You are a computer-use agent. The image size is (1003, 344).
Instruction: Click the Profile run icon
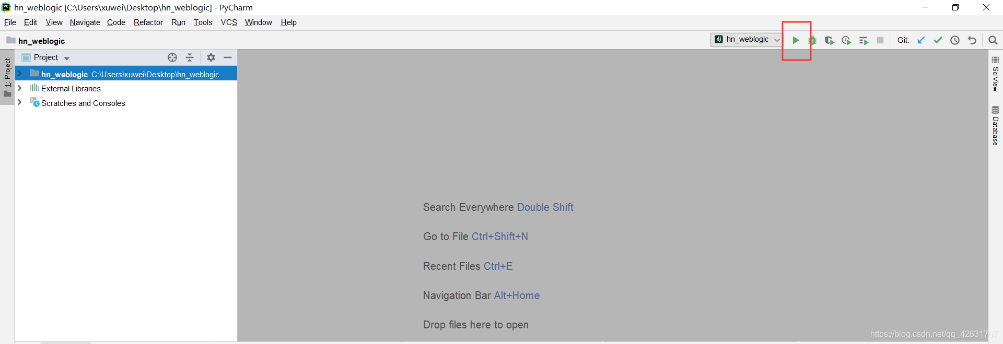[846, 40]
